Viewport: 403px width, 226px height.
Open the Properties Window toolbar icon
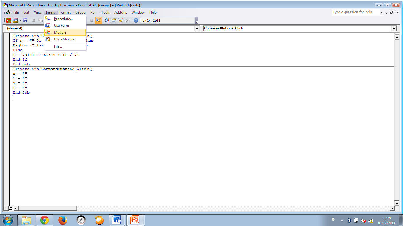(x=114, y=20)
